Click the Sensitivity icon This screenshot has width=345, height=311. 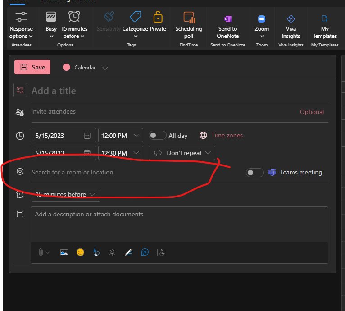109,17
